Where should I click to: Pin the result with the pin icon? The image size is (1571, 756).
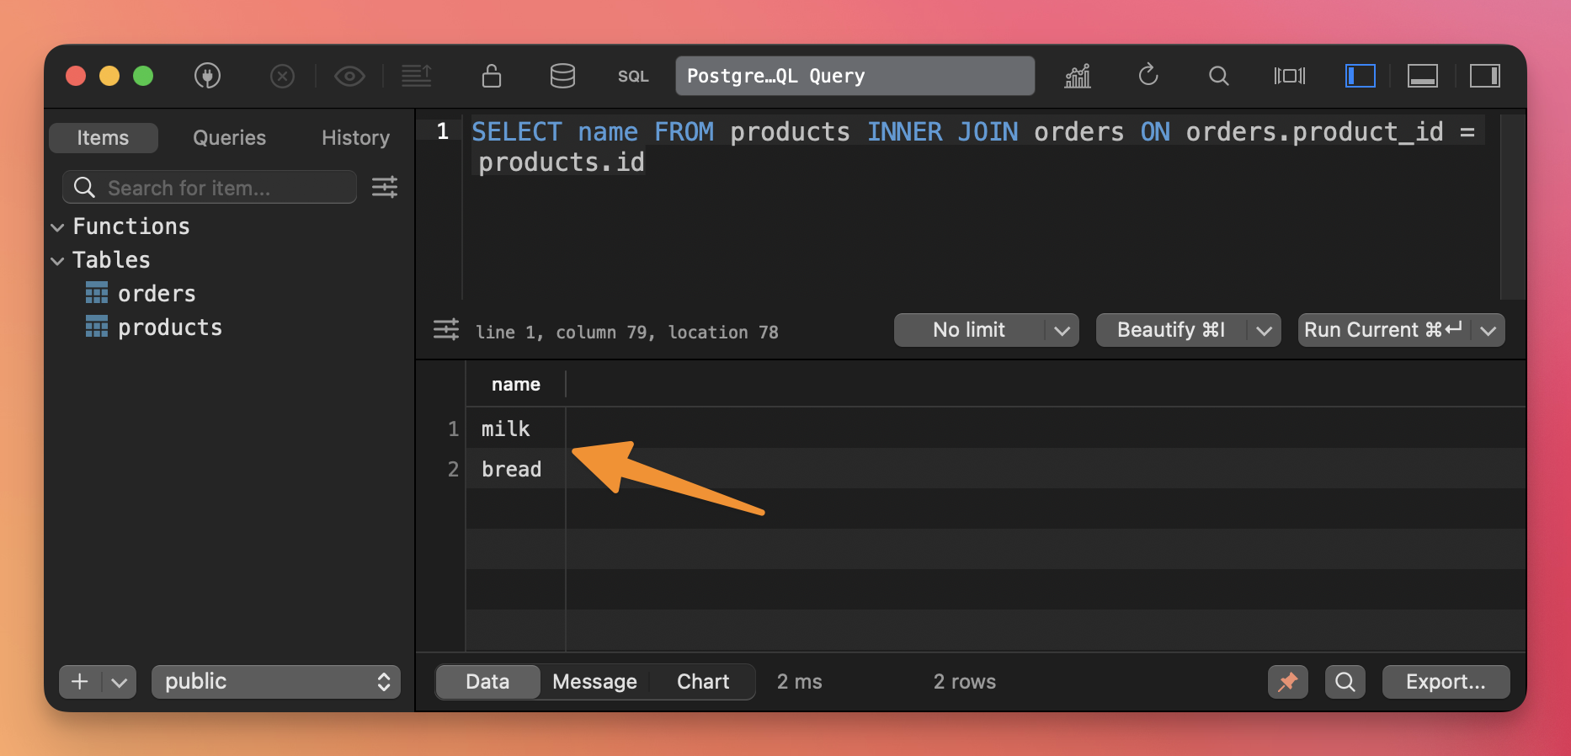point(1287,682)
